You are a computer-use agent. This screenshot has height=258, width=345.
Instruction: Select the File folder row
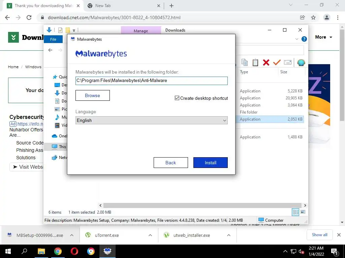click(271, 112)
